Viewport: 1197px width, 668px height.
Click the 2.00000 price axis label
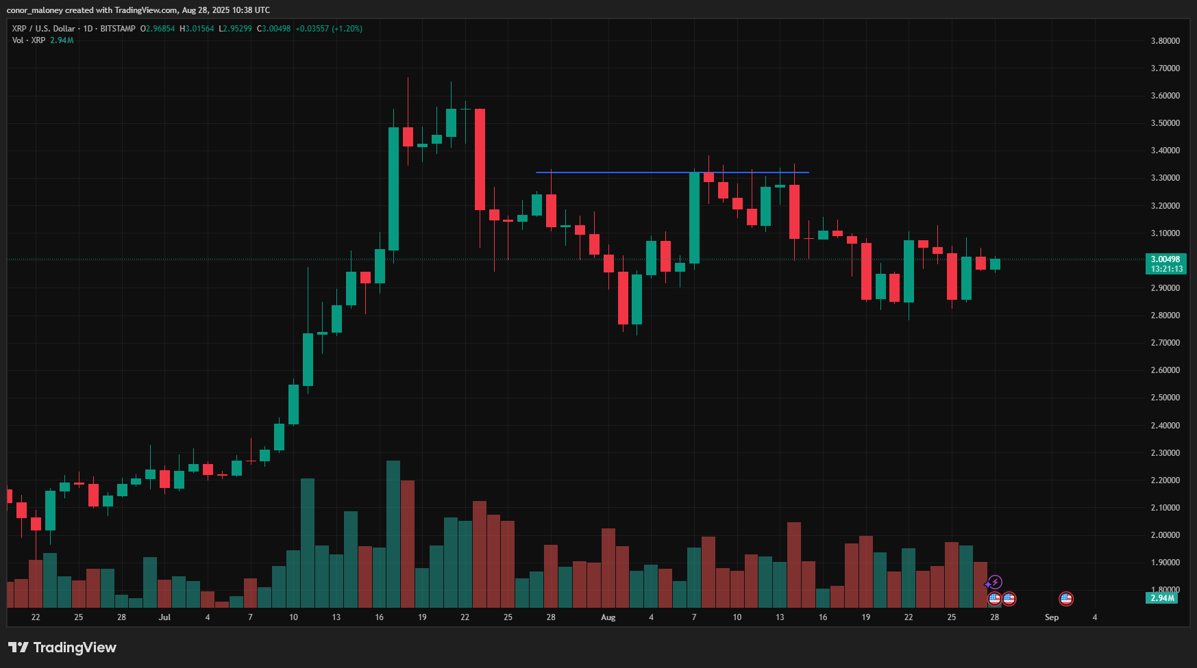[x=1165, y=535]
